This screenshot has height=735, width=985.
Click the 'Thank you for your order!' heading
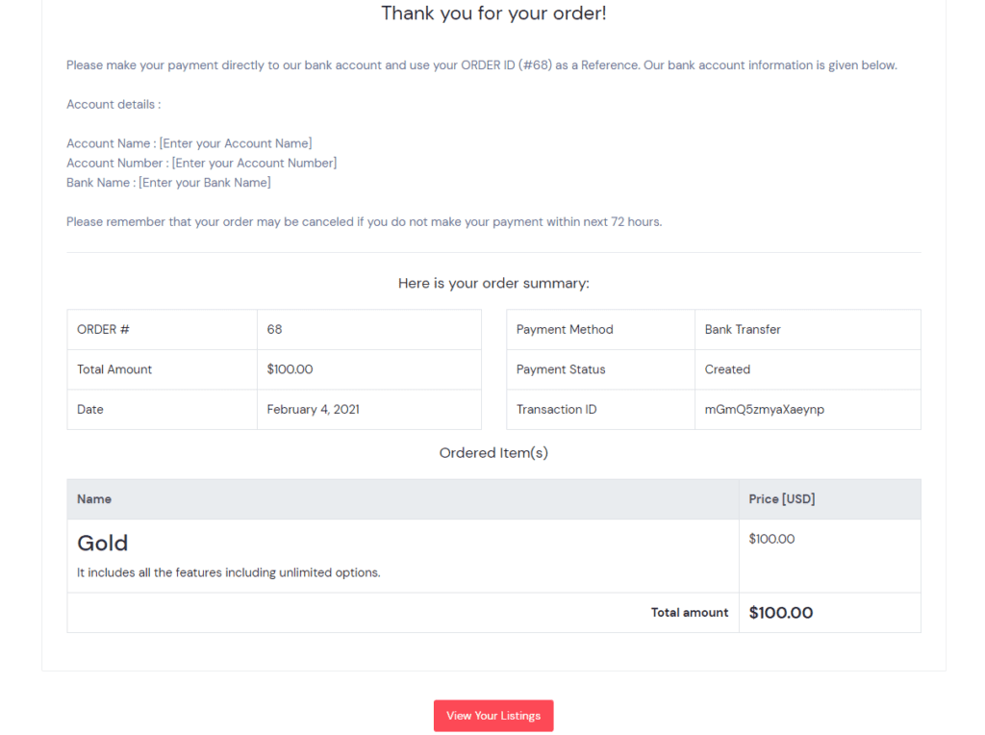pos(493,13)
